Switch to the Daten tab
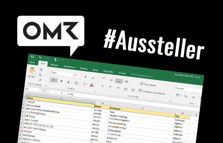The image size is (223, 143). coord(95,70)
